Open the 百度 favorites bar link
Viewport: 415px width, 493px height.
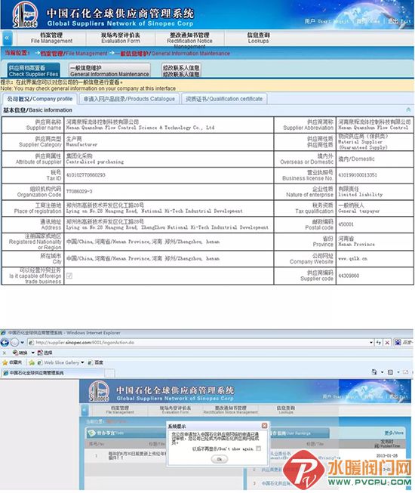pyautogui.click(x=96, y=362)
